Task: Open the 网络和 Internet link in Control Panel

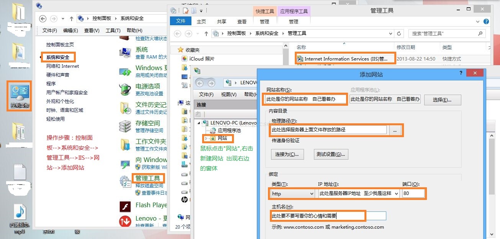Action: pyautogui.click(x=62, y=66)
